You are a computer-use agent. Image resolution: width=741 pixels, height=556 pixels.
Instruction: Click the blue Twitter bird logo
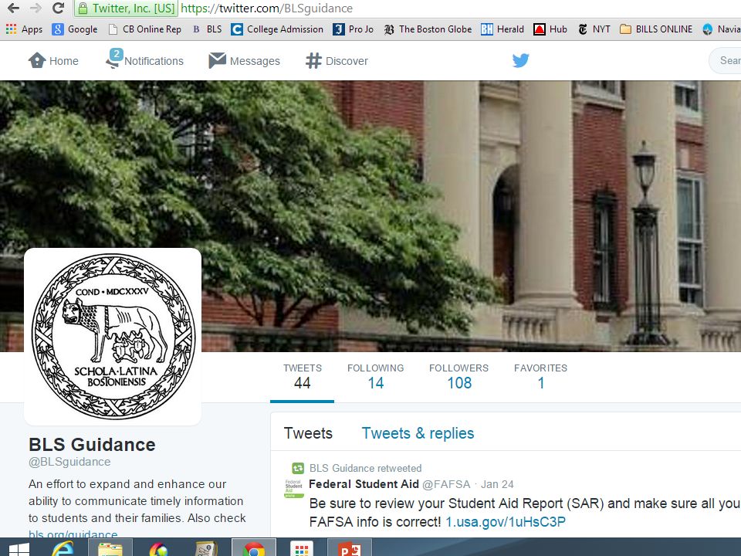click(521, 60)
